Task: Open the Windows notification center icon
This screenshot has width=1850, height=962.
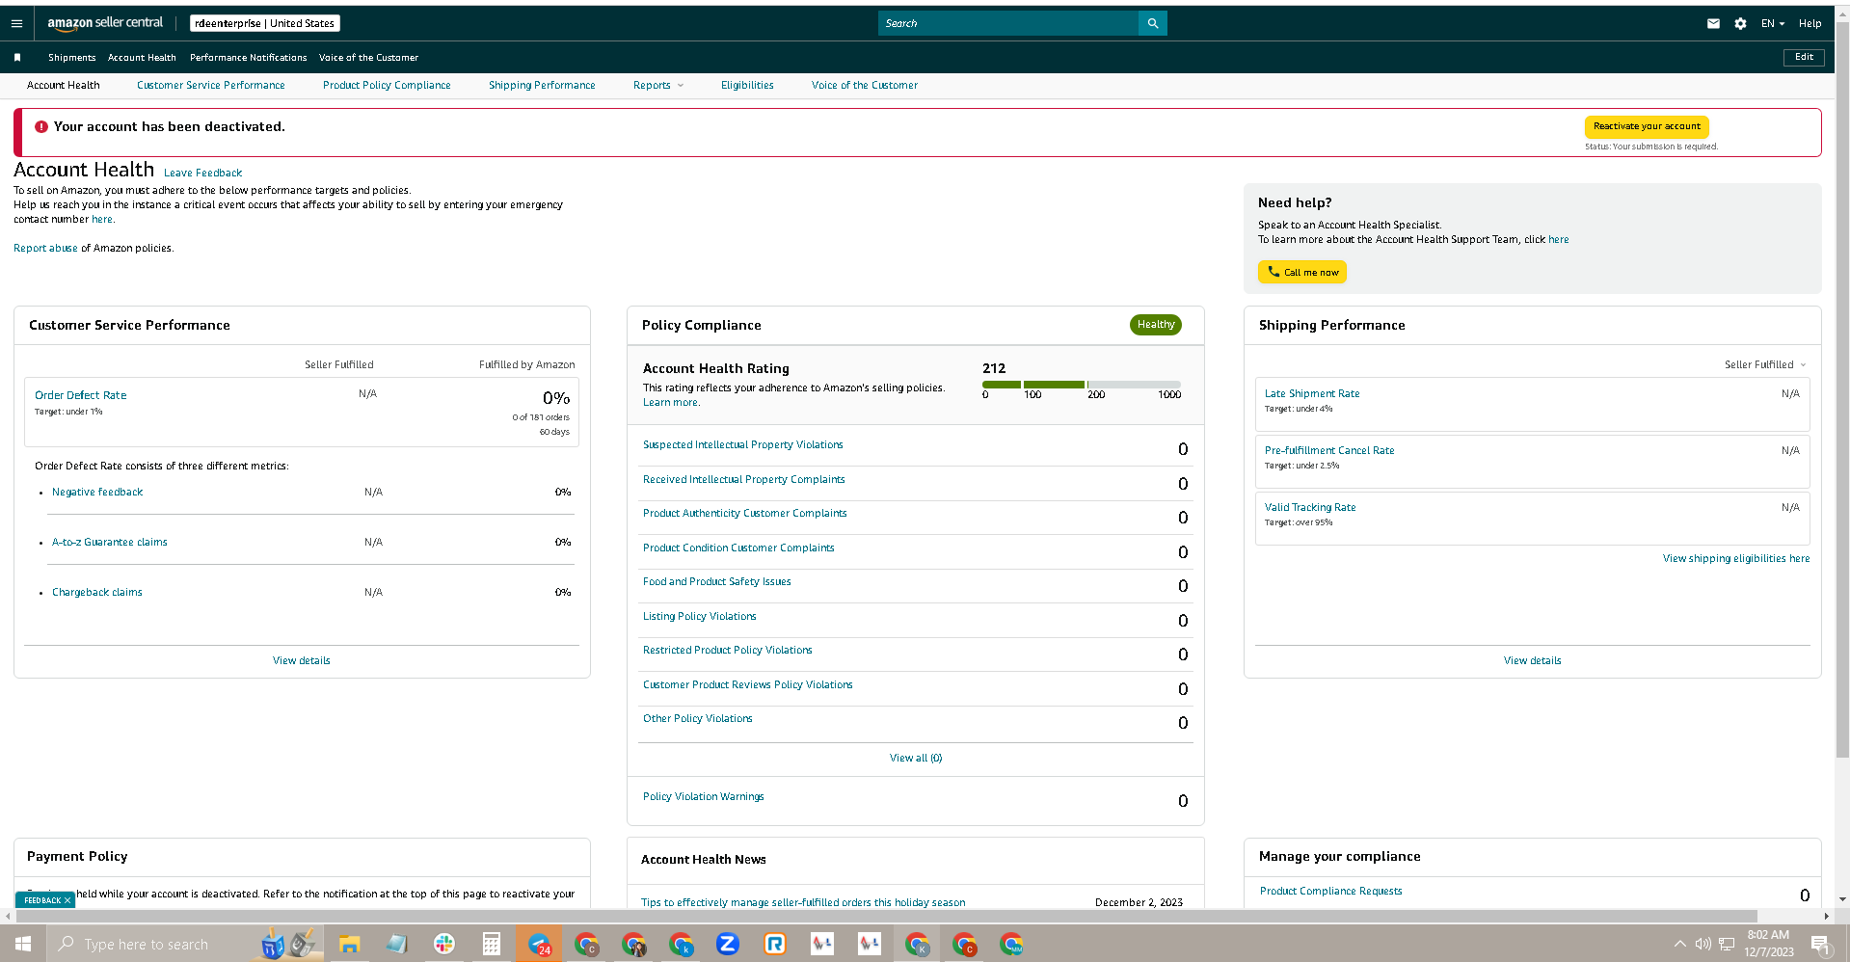Action: click(x=1820, y=944)
